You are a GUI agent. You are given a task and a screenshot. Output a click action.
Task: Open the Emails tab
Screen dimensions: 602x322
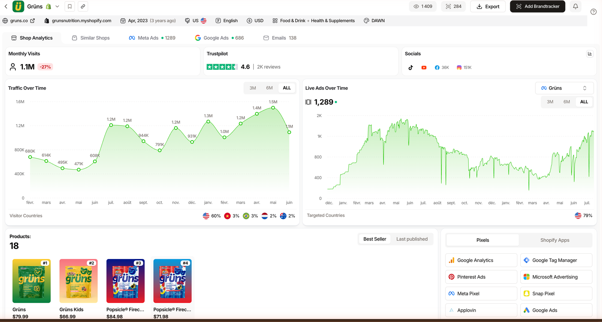(280, 38)
